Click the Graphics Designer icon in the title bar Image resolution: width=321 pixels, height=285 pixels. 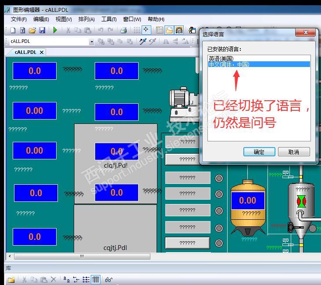pos(7,10)
